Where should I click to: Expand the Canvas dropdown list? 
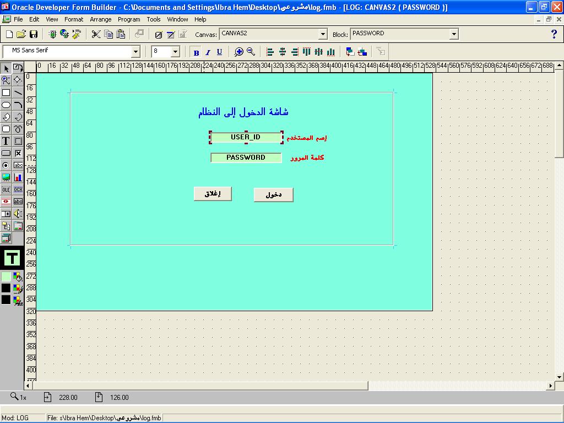point(323,34)
